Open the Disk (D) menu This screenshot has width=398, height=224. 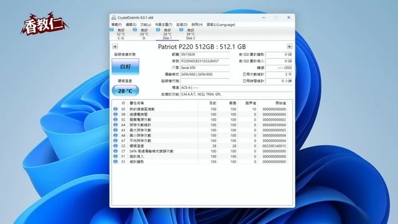[x=182, y=25]
